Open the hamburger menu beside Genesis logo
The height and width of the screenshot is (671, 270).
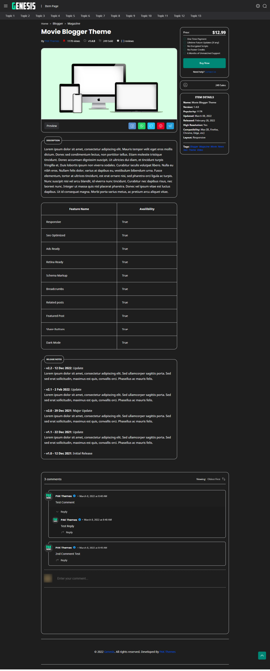pos(6,6)
